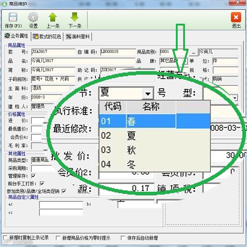The image size is (247, 247).
Task: Click the 子码规则 field
Action: point(53,79)
